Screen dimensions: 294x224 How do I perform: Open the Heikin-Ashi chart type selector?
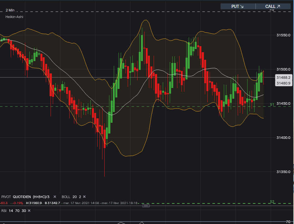[x=14, y=17]
